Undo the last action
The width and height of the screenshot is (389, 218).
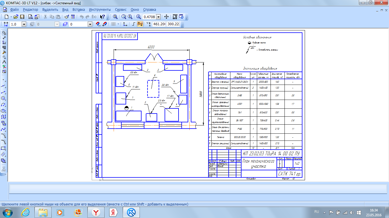coord(81,17)
